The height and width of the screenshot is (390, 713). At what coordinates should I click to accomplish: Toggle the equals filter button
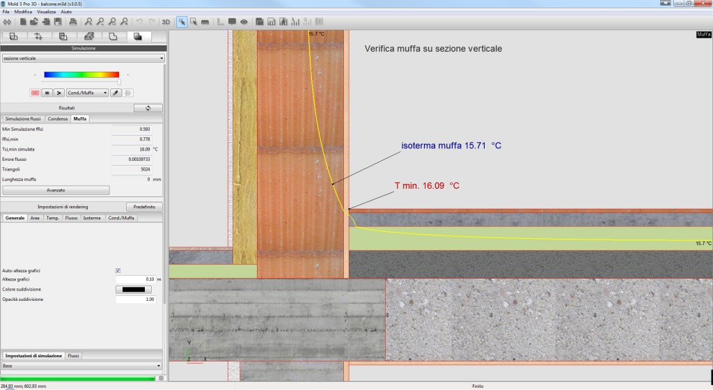(47, 93)
